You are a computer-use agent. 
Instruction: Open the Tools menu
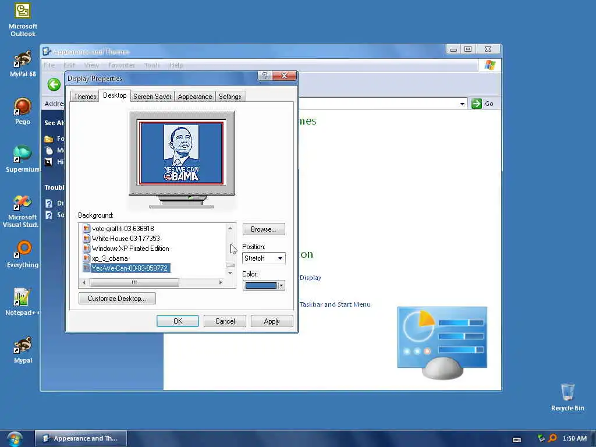(152, 65)
